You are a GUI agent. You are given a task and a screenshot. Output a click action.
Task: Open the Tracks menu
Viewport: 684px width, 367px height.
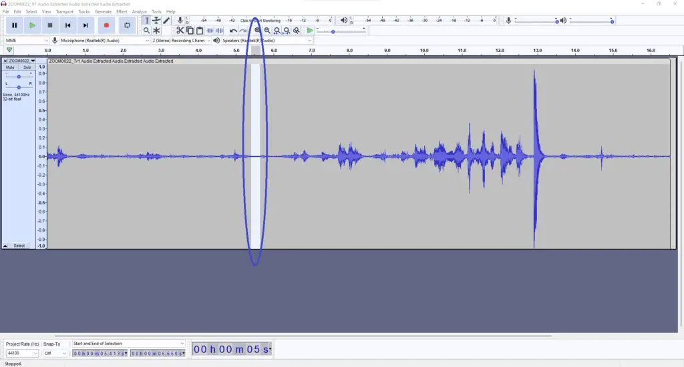coord(83,12)
